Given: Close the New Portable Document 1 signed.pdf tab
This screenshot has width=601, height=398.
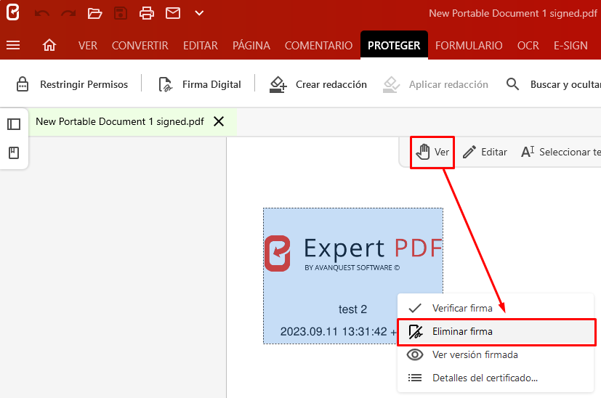Looking at the screenshot, I should [219, 121].
